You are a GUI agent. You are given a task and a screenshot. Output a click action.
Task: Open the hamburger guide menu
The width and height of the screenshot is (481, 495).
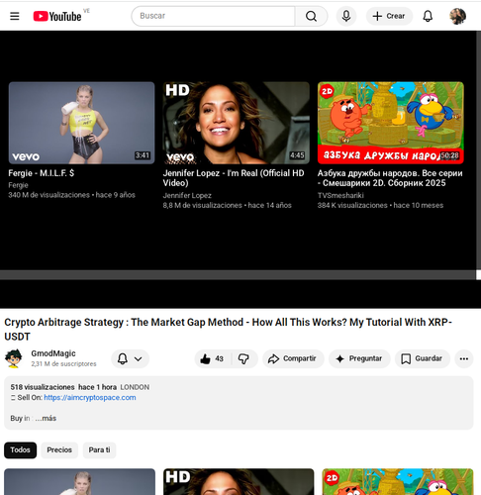(x=15, y=16)
